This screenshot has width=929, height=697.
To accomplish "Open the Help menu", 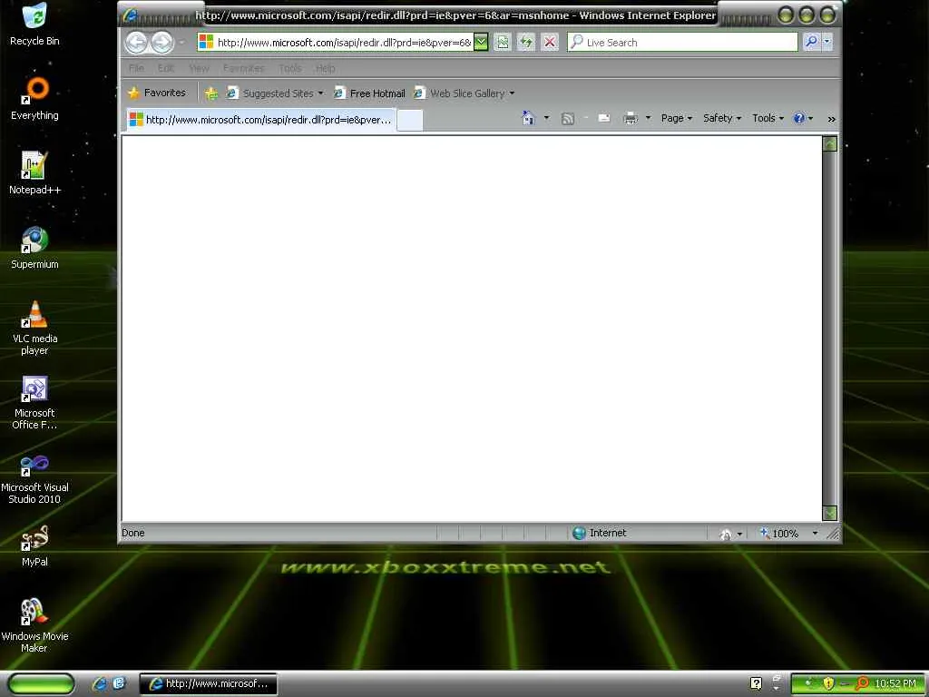I will pyautogui.click(x=326, y=68).
